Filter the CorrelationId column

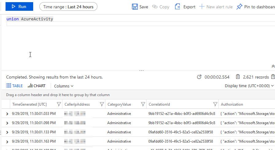215,104
